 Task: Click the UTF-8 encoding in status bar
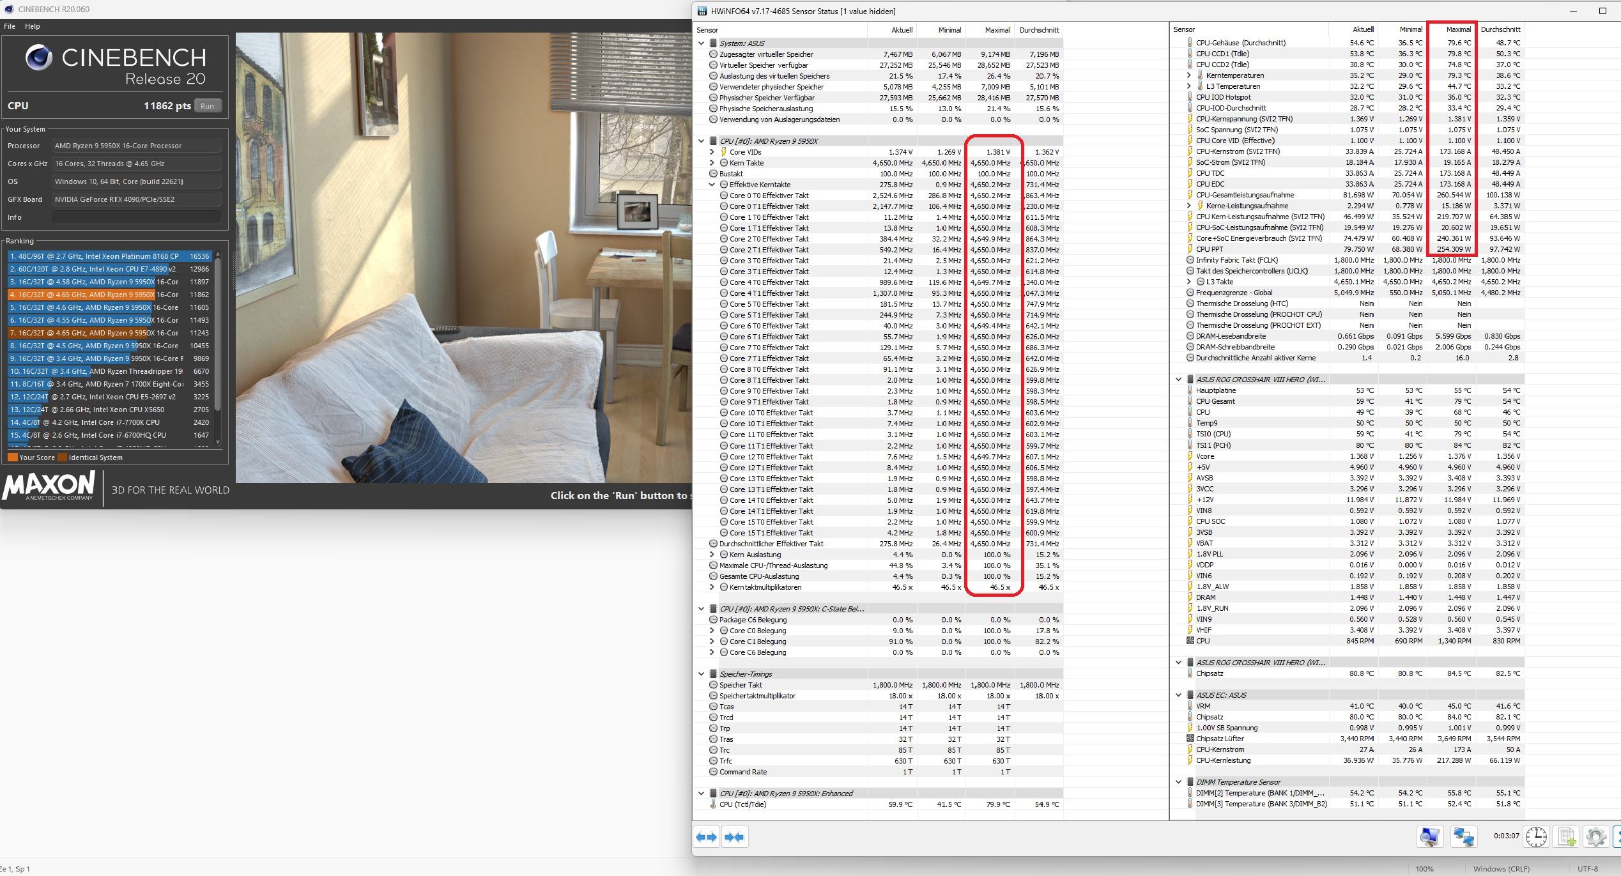(1587, 869)
